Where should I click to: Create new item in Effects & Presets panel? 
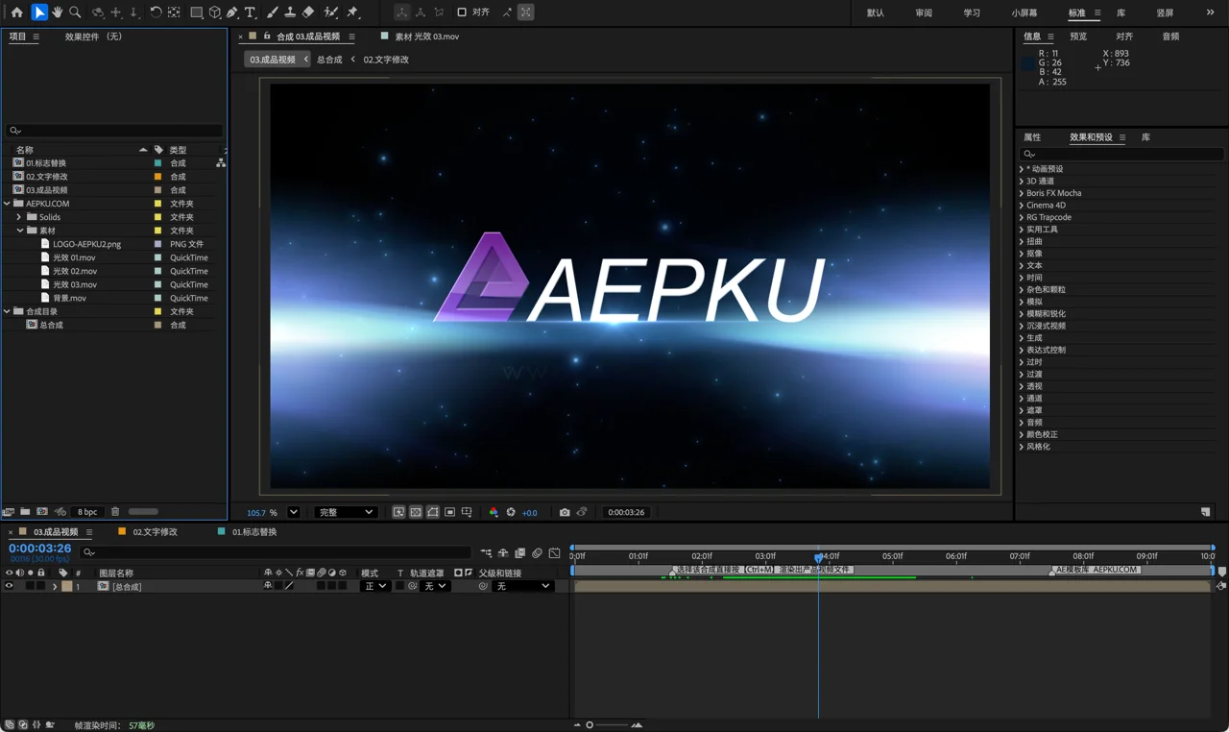[1206, 512]
